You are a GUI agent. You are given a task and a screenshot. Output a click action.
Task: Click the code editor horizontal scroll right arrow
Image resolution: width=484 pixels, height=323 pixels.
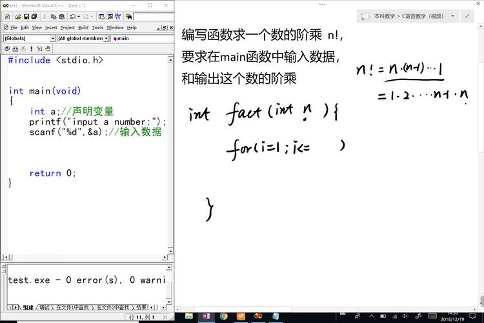point(165,257)
